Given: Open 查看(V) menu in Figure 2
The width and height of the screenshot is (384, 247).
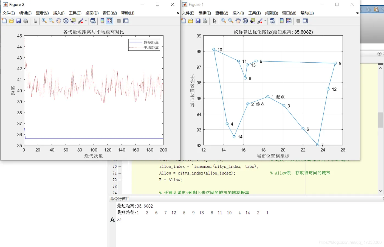Looking at the screenshot, I should coord(42,13).
